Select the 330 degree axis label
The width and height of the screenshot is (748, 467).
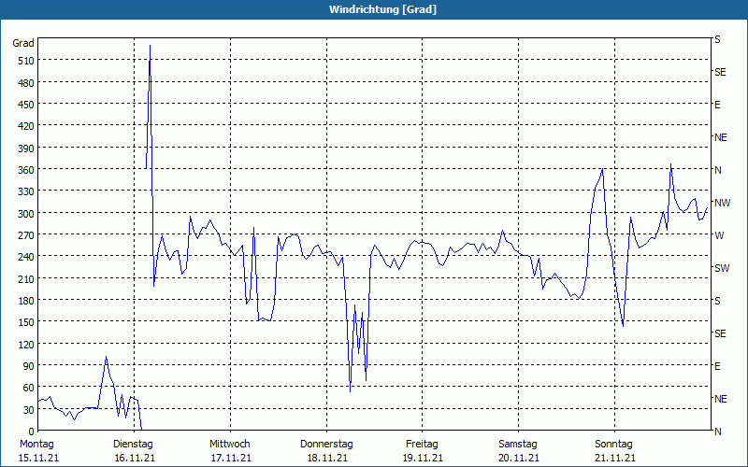(x=26, y=191)
